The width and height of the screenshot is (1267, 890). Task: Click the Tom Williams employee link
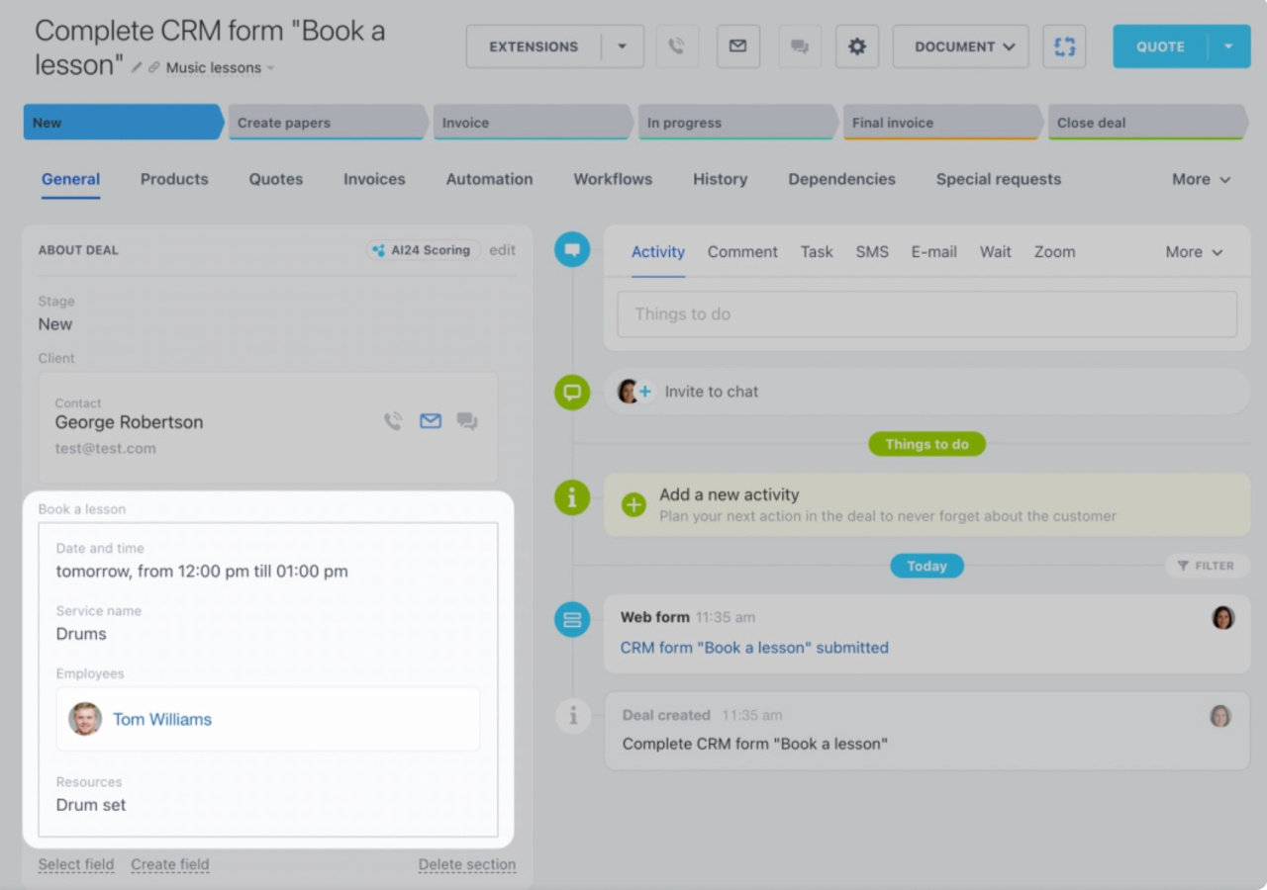[162, 719]
